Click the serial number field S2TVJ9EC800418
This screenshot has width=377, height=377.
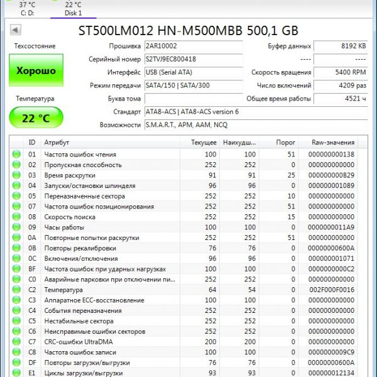tap(194, 59)
